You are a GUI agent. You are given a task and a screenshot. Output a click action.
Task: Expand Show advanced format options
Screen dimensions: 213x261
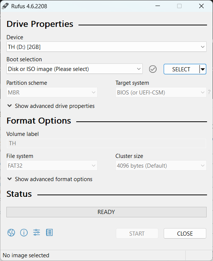tap(50, 179)
